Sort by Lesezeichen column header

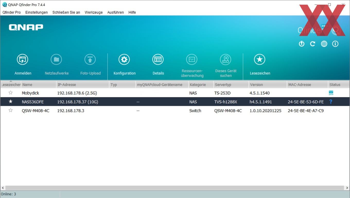11,84
